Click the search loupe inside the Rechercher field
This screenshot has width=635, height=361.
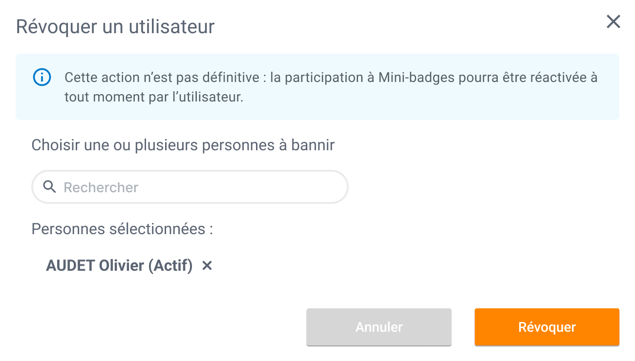(49, 187)
